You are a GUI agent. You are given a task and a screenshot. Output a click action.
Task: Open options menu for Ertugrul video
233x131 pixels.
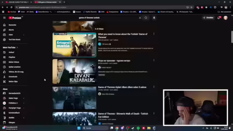pyautogui.click(x=154, y=34)
